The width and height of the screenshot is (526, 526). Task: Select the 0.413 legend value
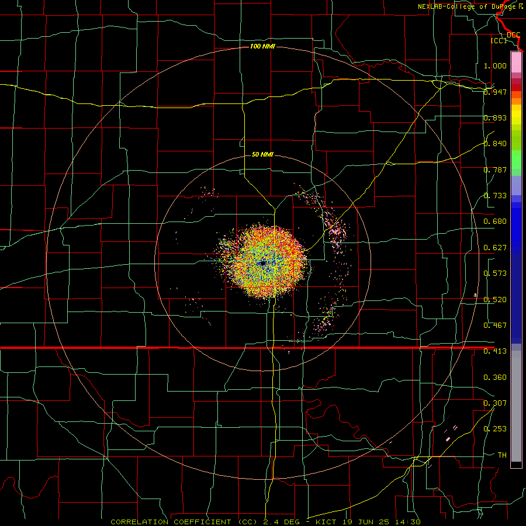coord(495,351)
